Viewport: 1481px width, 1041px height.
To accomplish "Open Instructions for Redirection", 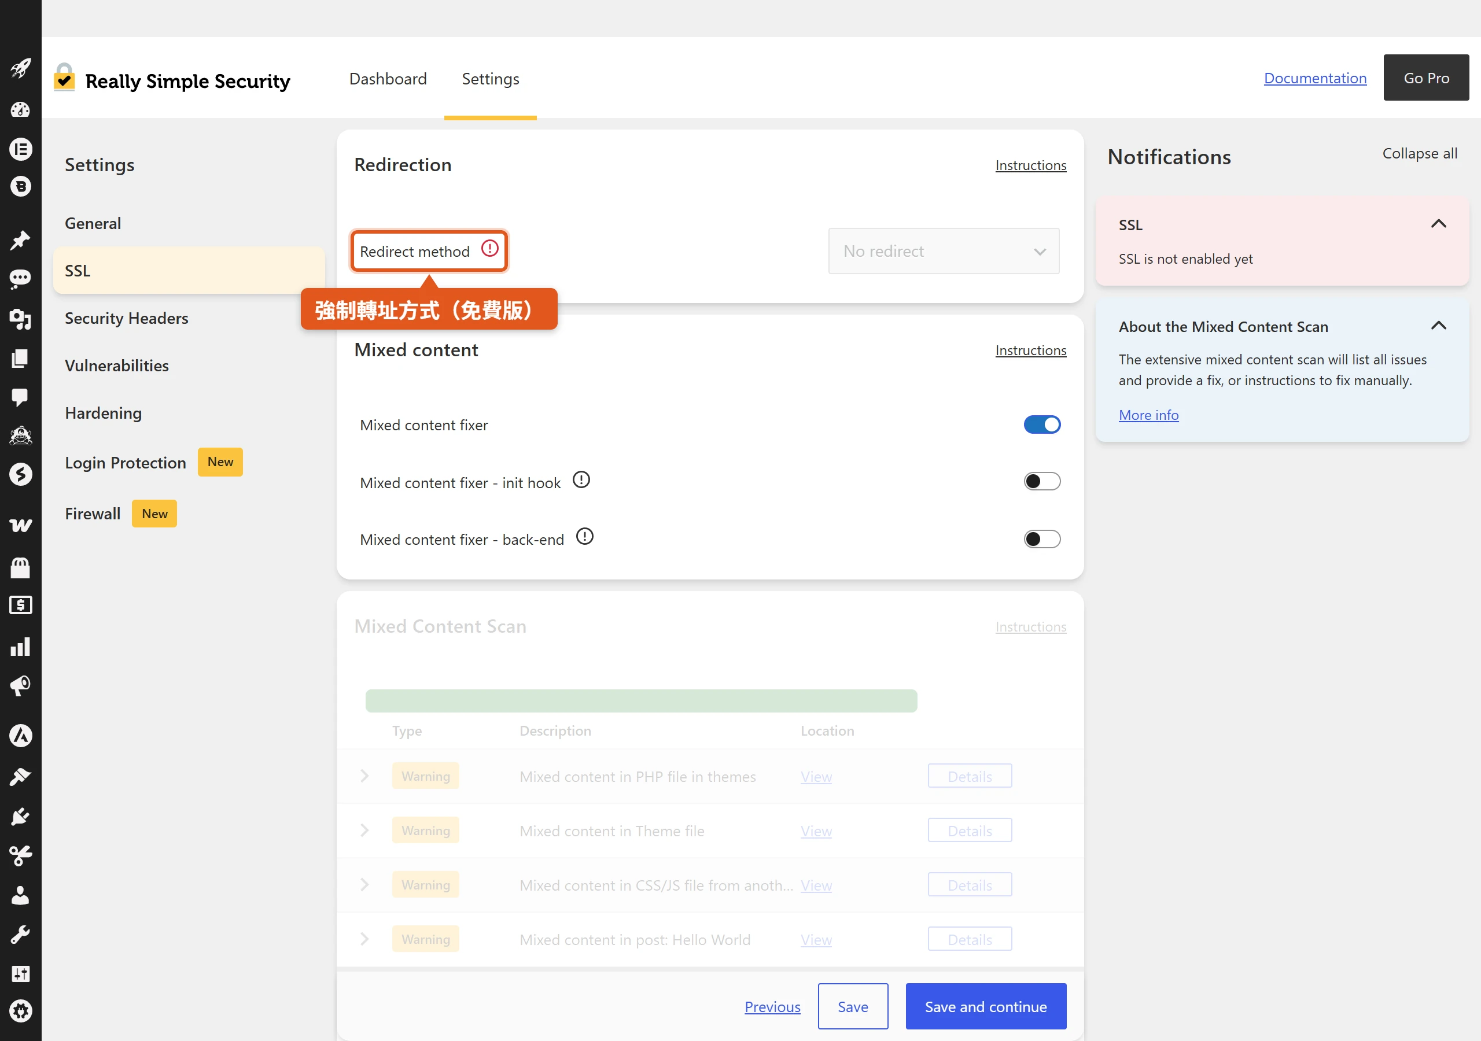I will pos(1030,165).
